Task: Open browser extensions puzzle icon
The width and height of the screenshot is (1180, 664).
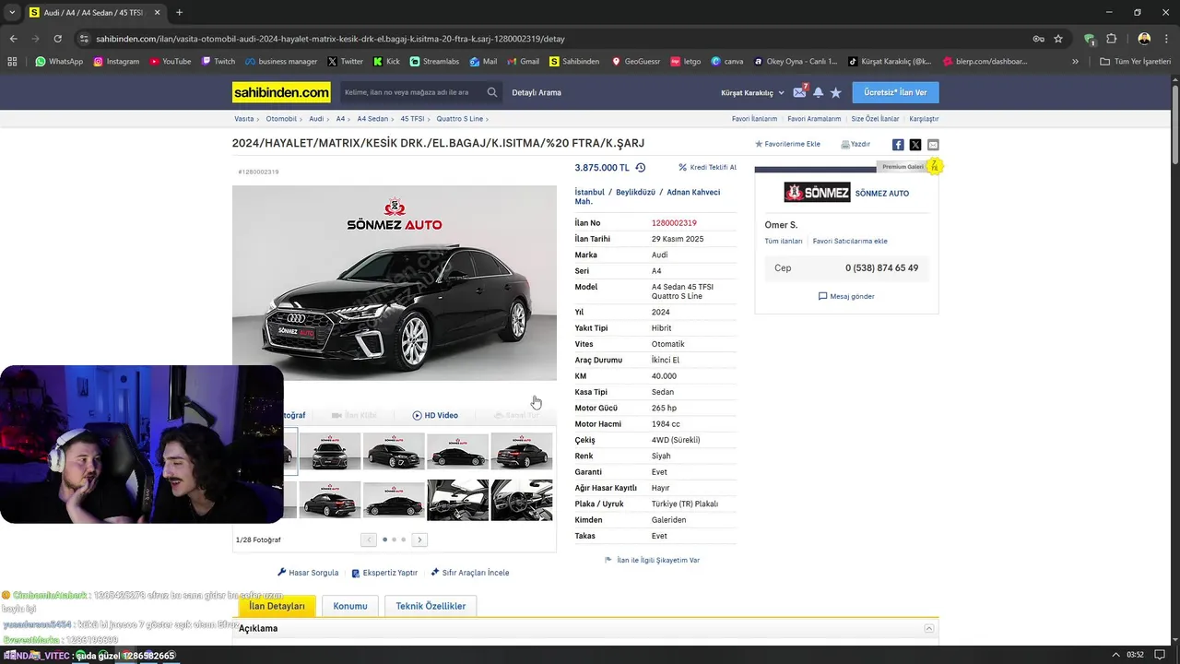Action: (1111, 39)
